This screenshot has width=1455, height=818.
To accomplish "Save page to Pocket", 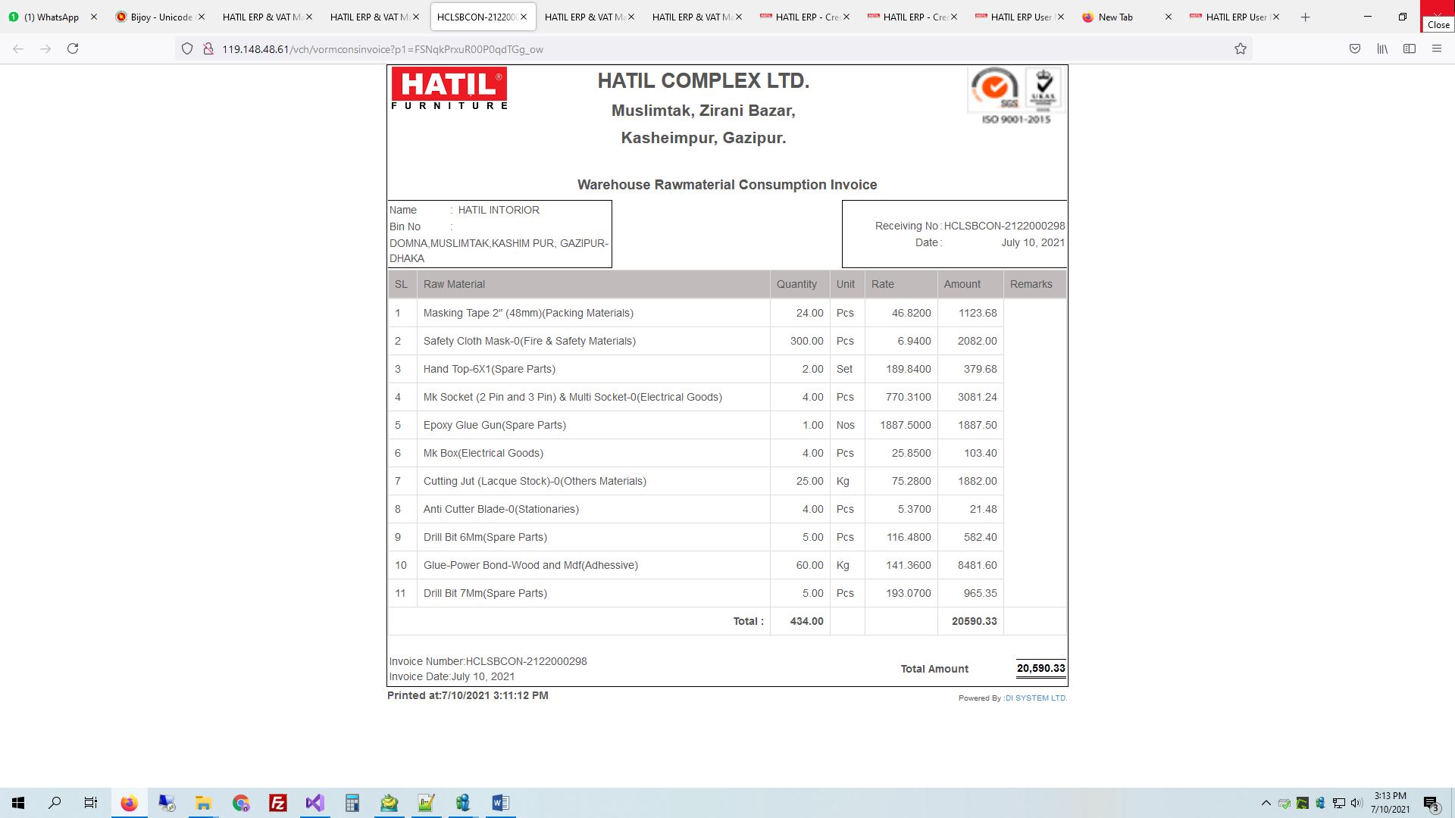I will click(1355, 48).
